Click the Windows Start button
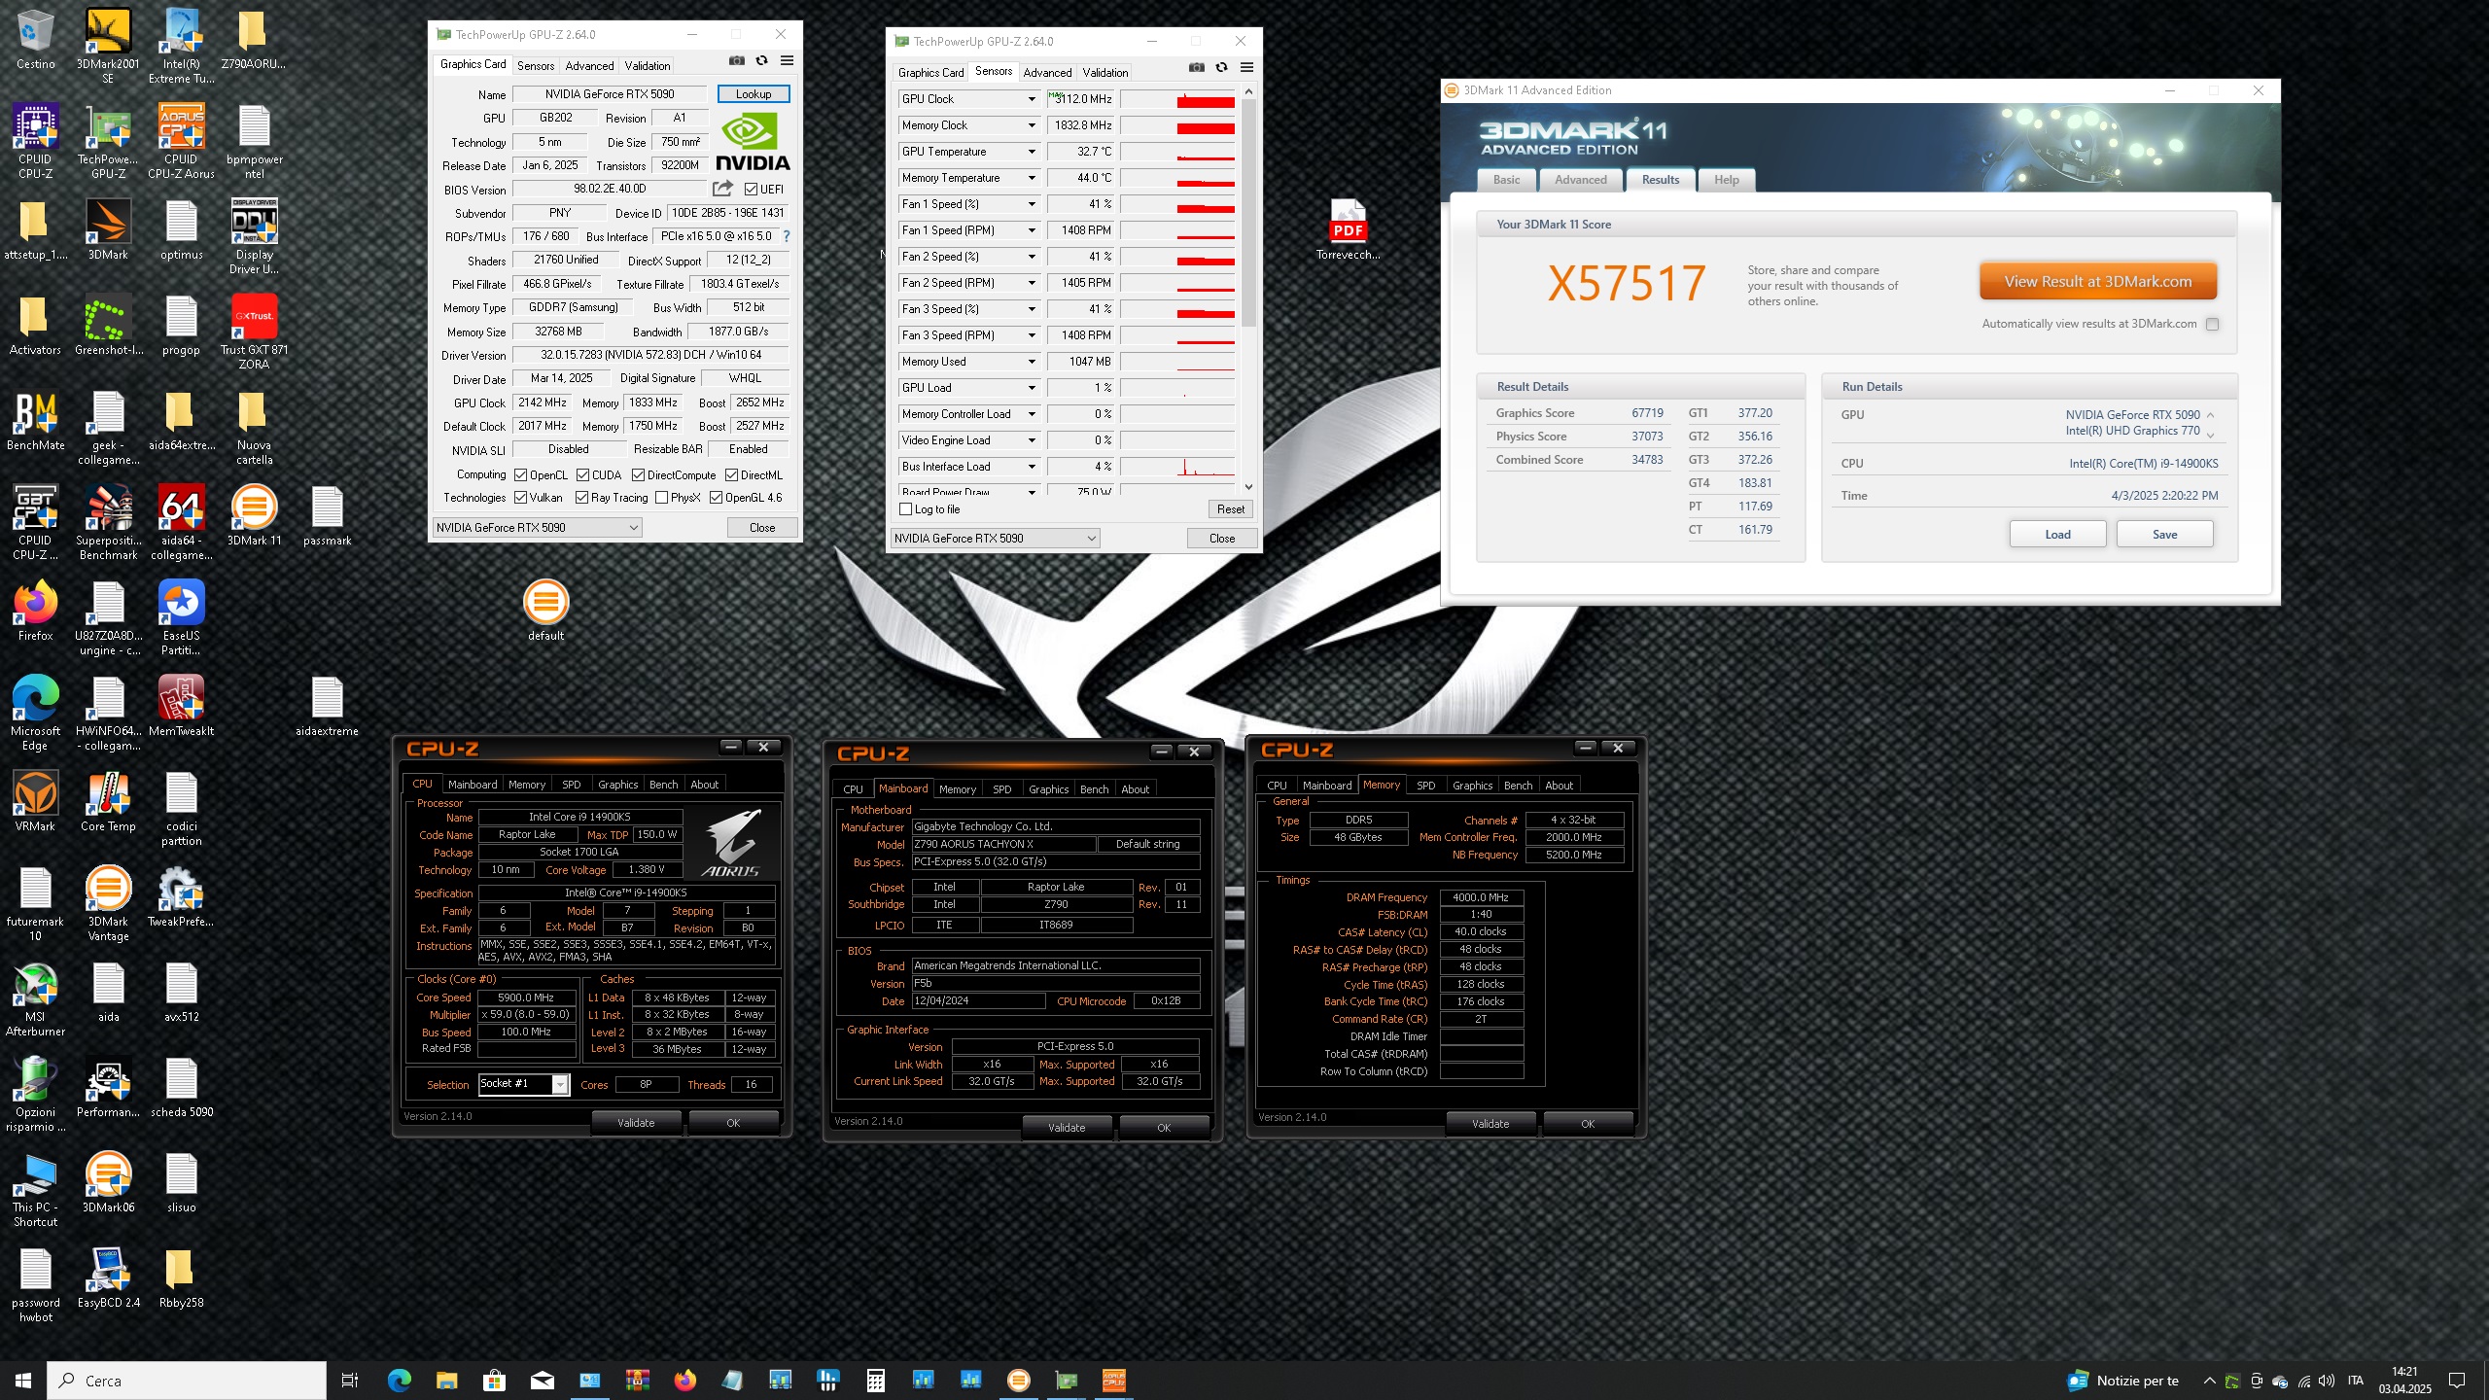The image size is (2489, 1400). (x=23, y=1380)
